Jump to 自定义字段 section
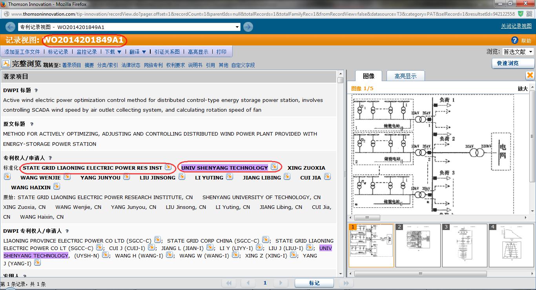This screenshot has width=536, height=290. point(243,65)
